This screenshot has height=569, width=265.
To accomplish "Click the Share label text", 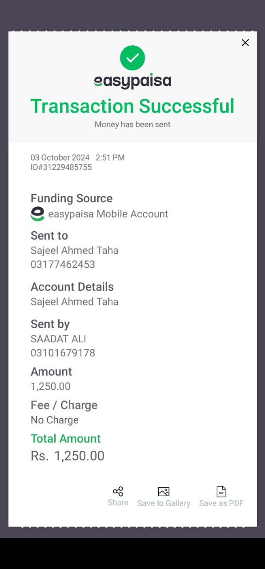I will (118, 503).
